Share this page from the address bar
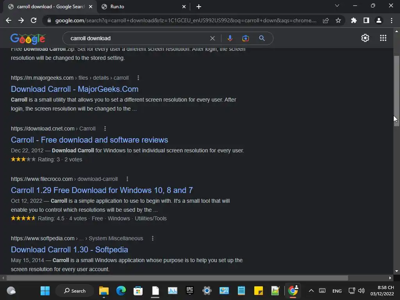Viewport: 400px width, 300px height. tap(326, 21)
